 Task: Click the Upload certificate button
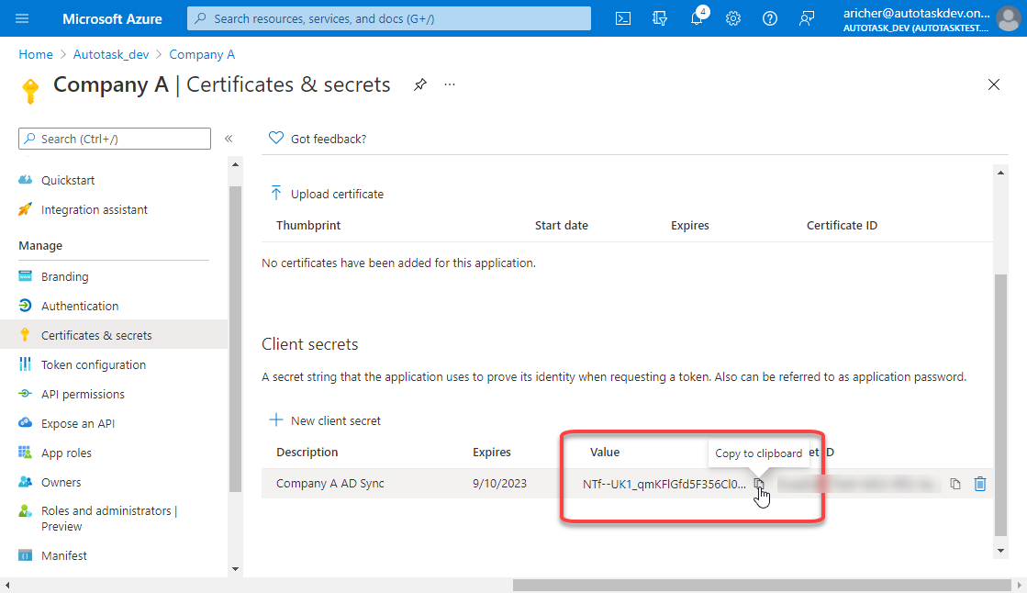point(327,194)
